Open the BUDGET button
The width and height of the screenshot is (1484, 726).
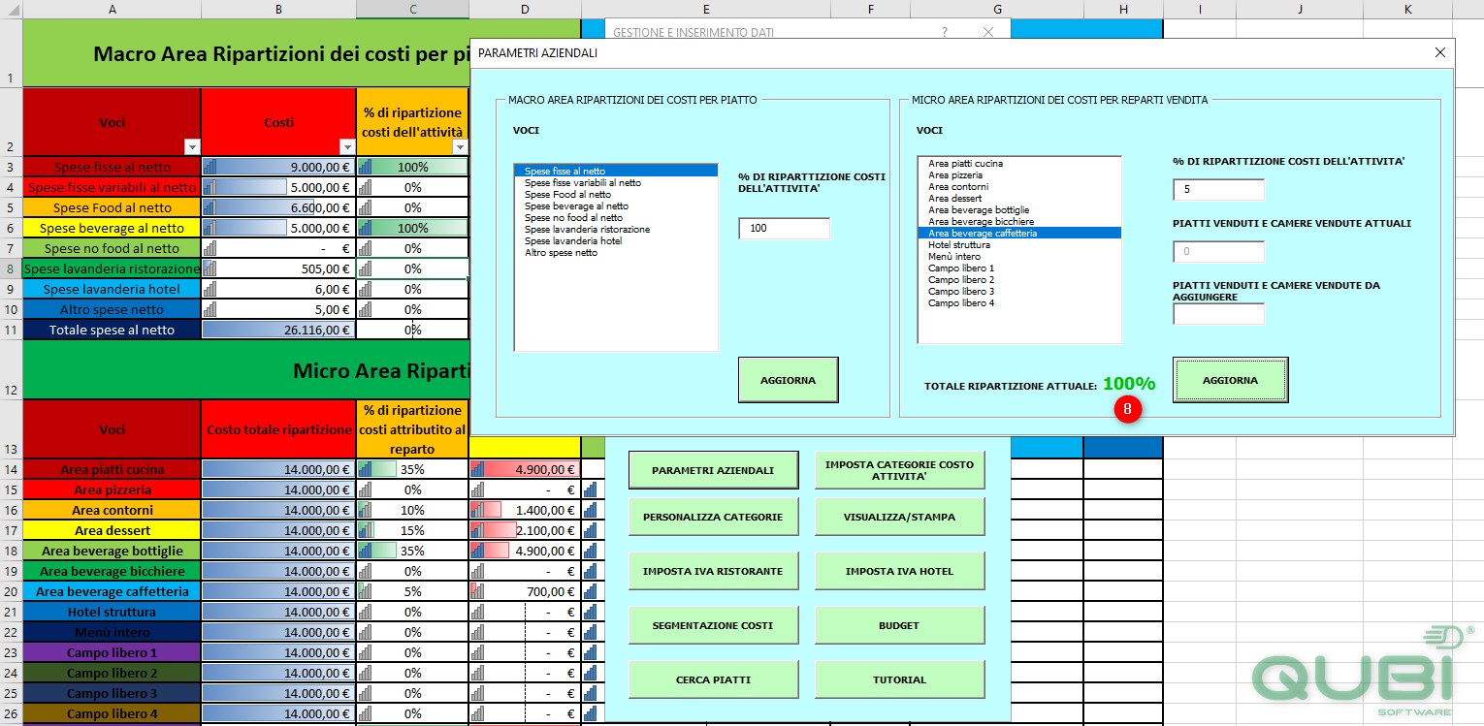click(899, 625)
